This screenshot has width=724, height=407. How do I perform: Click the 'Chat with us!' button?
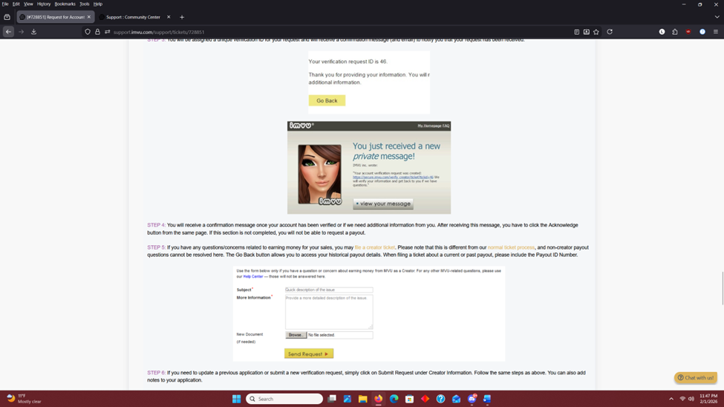[x=695, y=377]
